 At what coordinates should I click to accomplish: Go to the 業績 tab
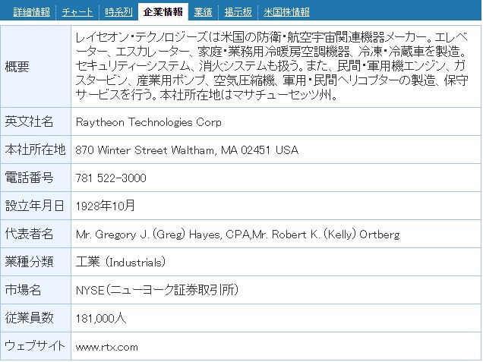(x=203, y=12)
